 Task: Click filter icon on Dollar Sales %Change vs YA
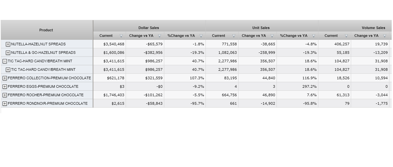click(201, 36)
